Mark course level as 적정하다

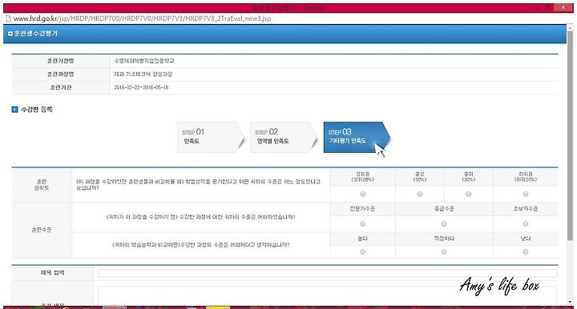444,251
